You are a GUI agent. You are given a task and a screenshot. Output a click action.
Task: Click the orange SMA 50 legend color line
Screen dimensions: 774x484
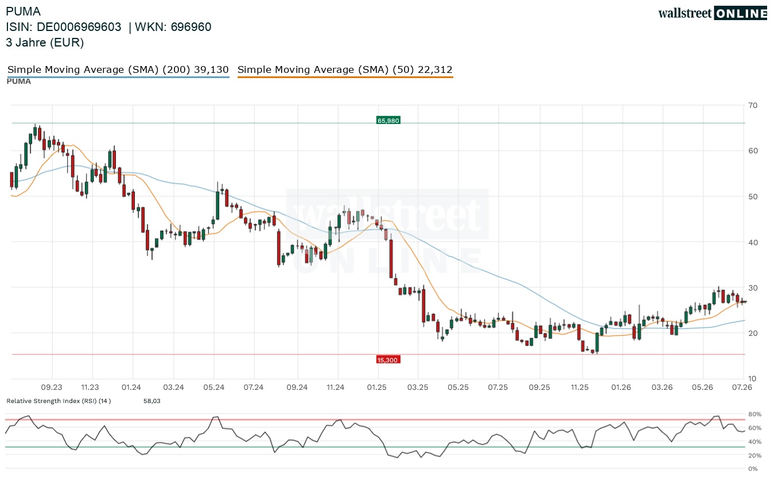345,77
